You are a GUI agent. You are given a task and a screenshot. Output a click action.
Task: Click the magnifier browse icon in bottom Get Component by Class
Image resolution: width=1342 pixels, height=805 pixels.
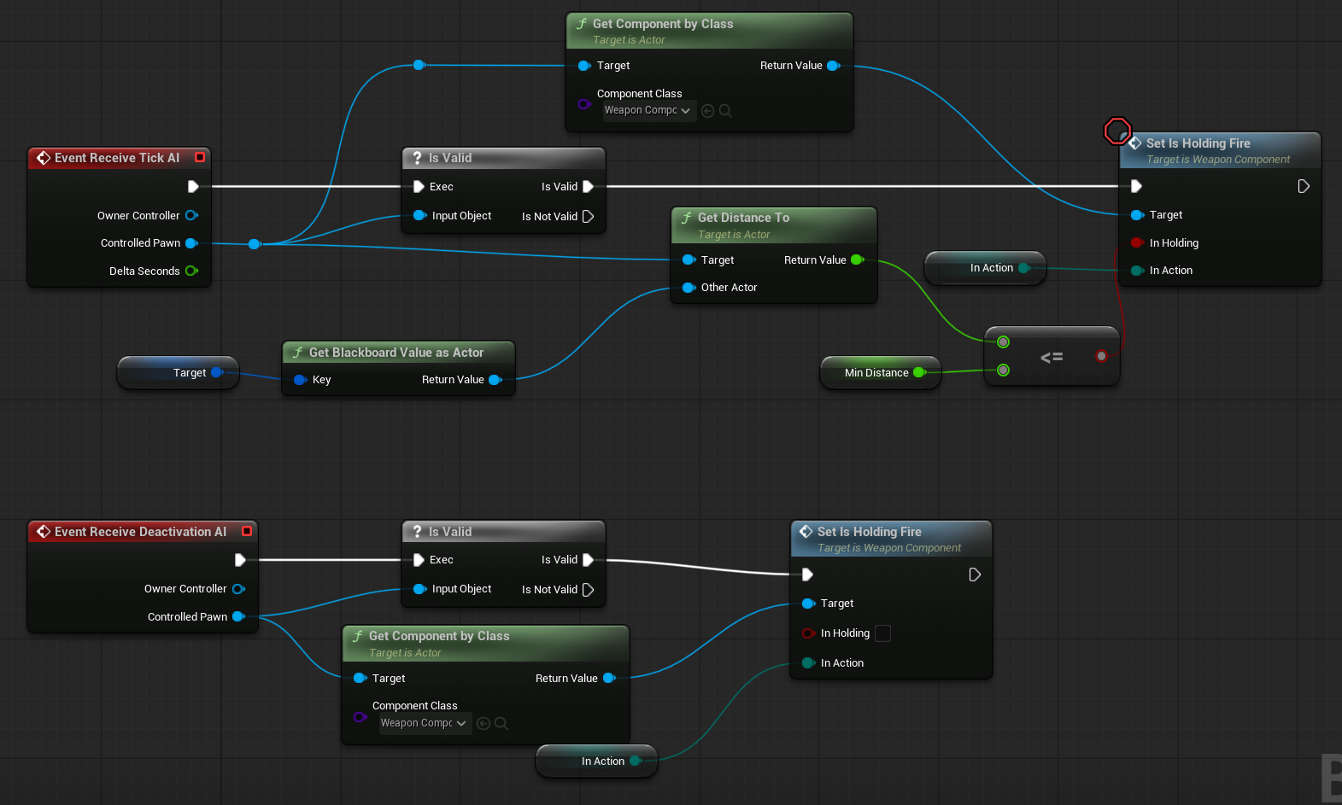501,724
